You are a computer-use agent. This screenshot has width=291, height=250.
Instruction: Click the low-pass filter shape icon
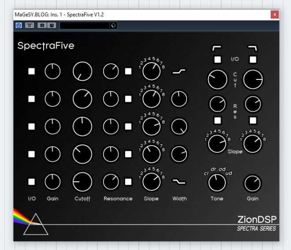click(x=253, y=49)
